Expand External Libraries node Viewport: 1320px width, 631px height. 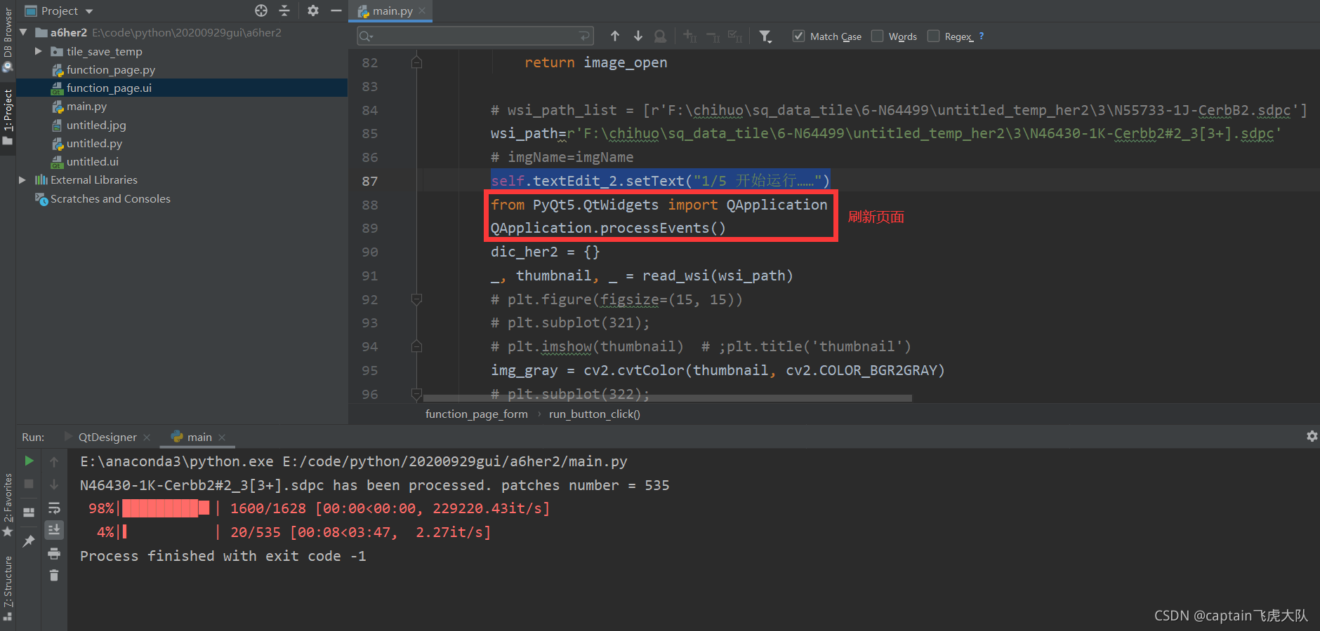tap(22, 180)
